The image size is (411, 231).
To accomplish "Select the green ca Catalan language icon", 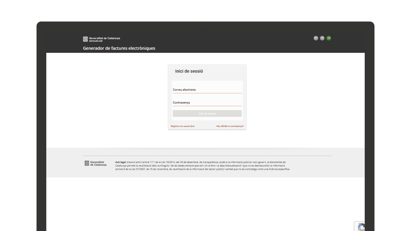I will pos(328,38).
